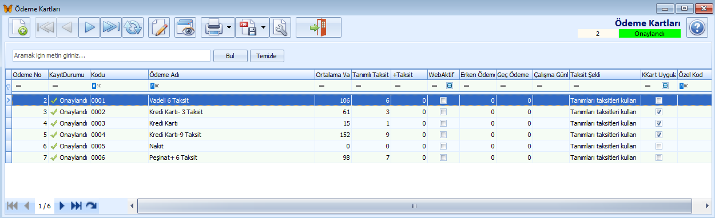715x218 pixels.
Task: Click horizontal scrollbar left arrow
Action: pyautogui.click(x=132, y=205)
